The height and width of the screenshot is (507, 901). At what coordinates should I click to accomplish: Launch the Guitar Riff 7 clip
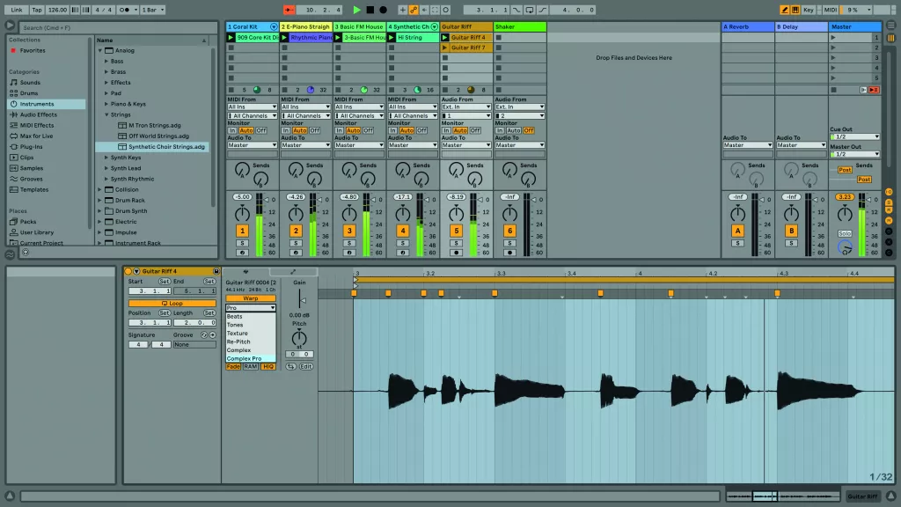(445, 48)
